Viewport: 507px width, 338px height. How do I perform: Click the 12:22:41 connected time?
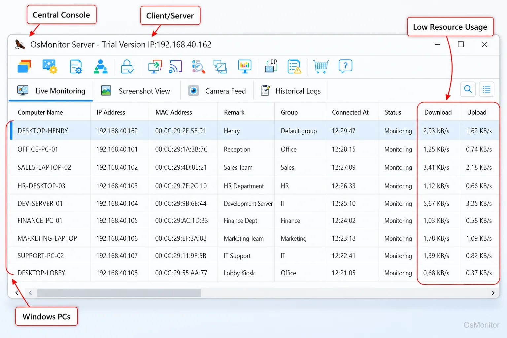344,256
